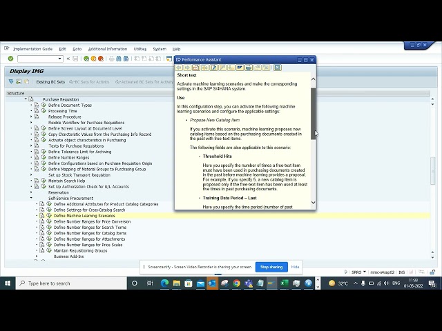Click the Stop sharing button
The width and height of the screenshot is (442, 331).
tap(271, 267)
